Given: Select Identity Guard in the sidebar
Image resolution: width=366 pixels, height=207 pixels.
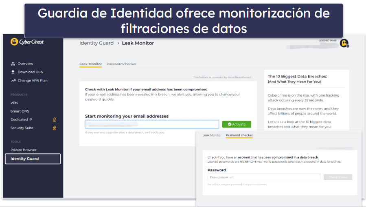Looking at the screenshot, I should (33, 159).
